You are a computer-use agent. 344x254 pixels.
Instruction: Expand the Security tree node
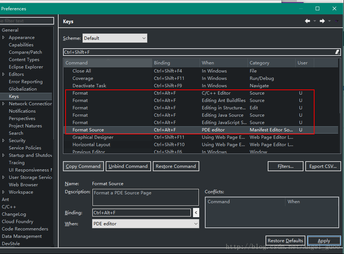coord(3,141)
